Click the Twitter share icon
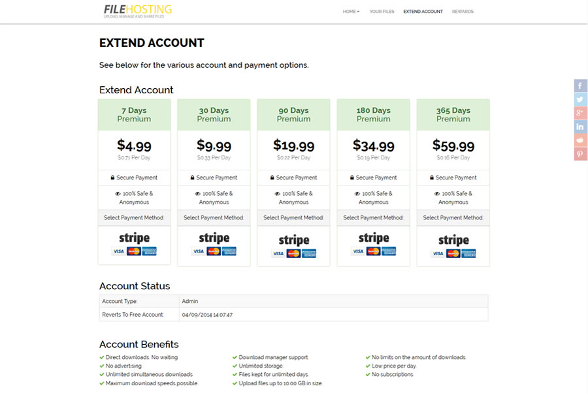This screenshot has width=588, height=395. 580,99
